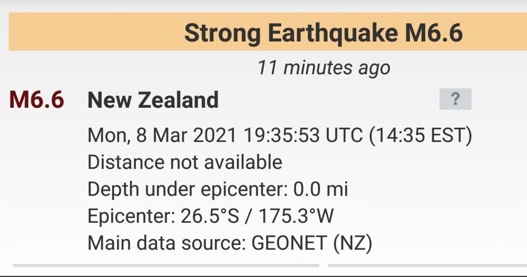527x277 pixels.
Task: Tap the "19:35:53 UTC" time text
Action: pos(297,135)
